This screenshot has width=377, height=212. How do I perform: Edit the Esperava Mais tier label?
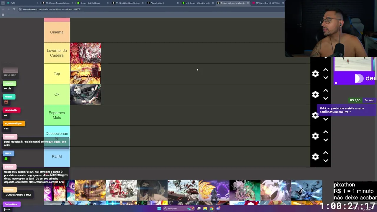coord(57,115)
